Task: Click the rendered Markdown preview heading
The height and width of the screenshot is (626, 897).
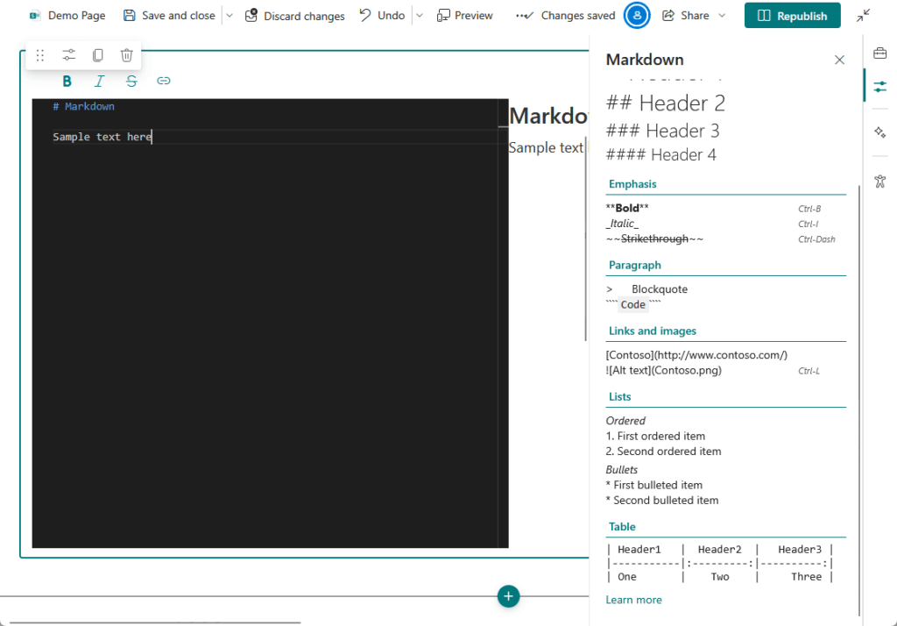Action: pyautogui.click(x=548, y=117)
